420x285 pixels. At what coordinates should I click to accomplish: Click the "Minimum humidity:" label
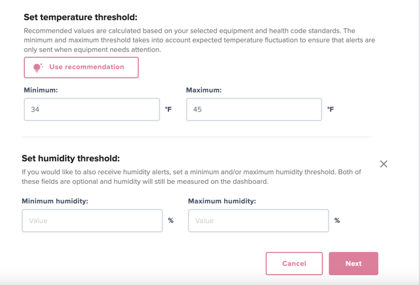pos(55,201)
